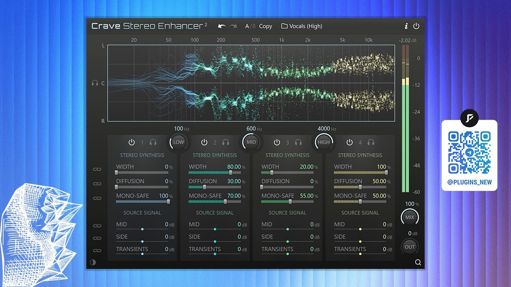
Task: Toggle band 1 power button
Action: coord(131,142)
